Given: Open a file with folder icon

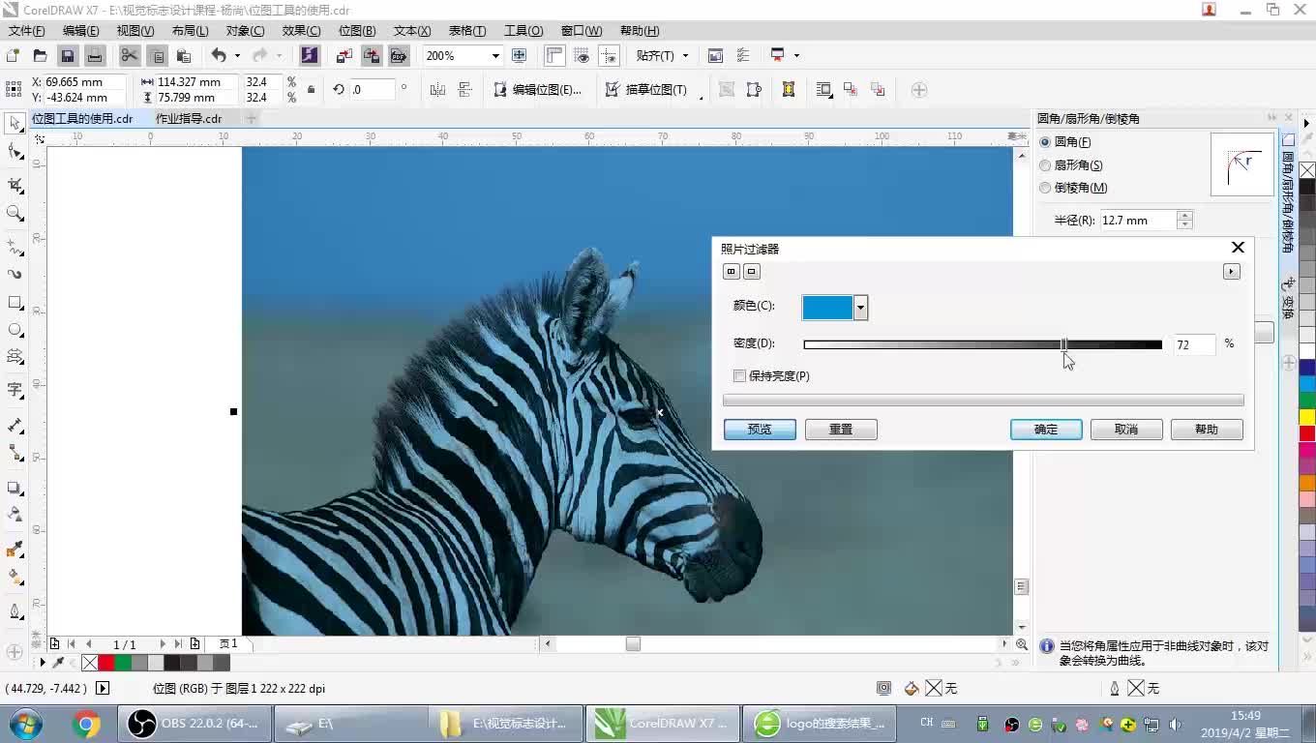Looking at the screenshot, I should pyautogui.click(x=40, y=55).
